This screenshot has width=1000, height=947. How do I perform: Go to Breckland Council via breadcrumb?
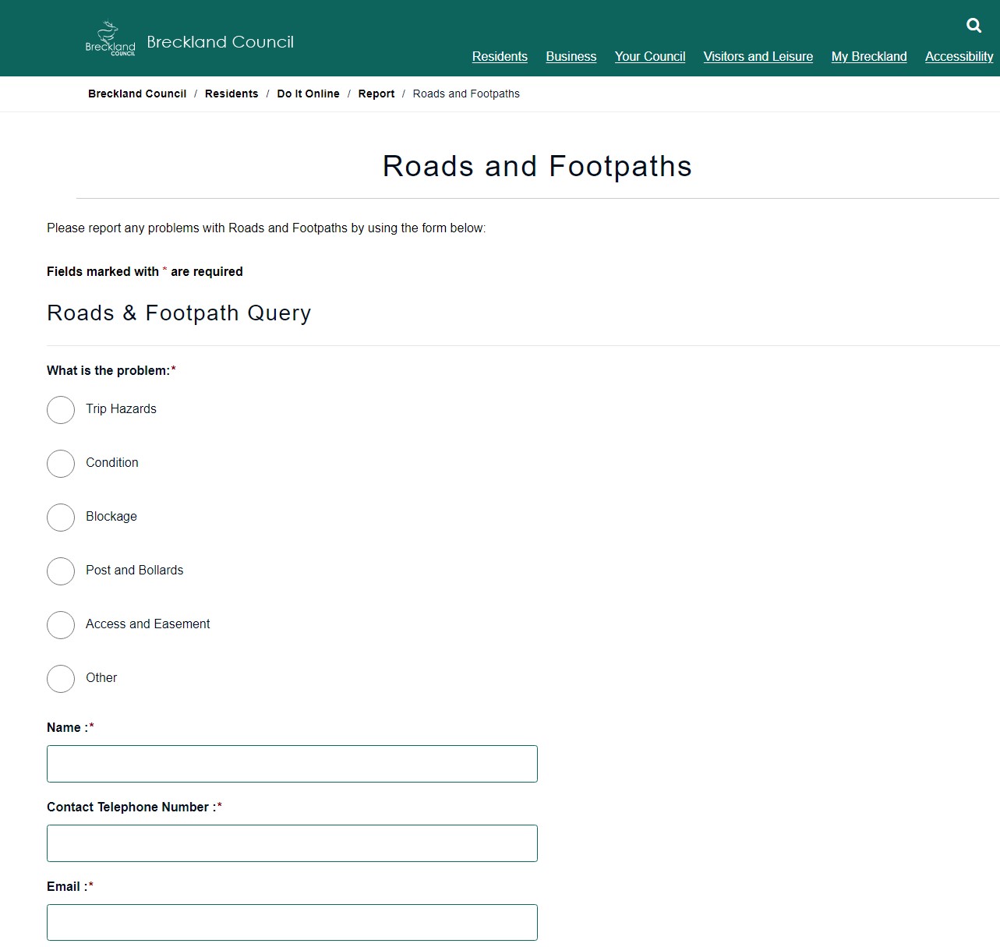137,94
